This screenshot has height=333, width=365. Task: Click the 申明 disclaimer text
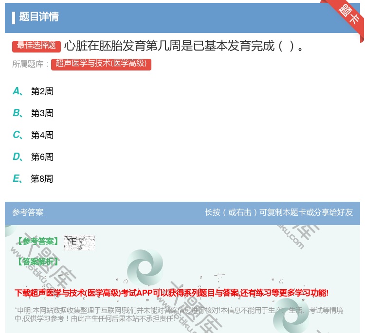(179, 314)
